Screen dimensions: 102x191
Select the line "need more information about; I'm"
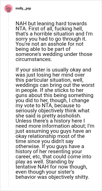pyautogui.click(x=55, y=126)
